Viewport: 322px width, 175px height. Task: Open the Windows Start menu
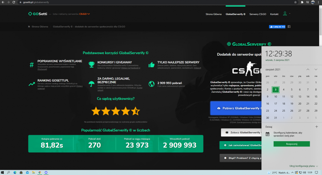pyautogui.click(x=3, y=172)
